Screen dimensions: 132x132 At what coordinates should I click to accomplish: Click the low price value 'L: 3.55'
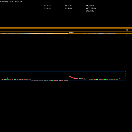[x=68, y=8]
